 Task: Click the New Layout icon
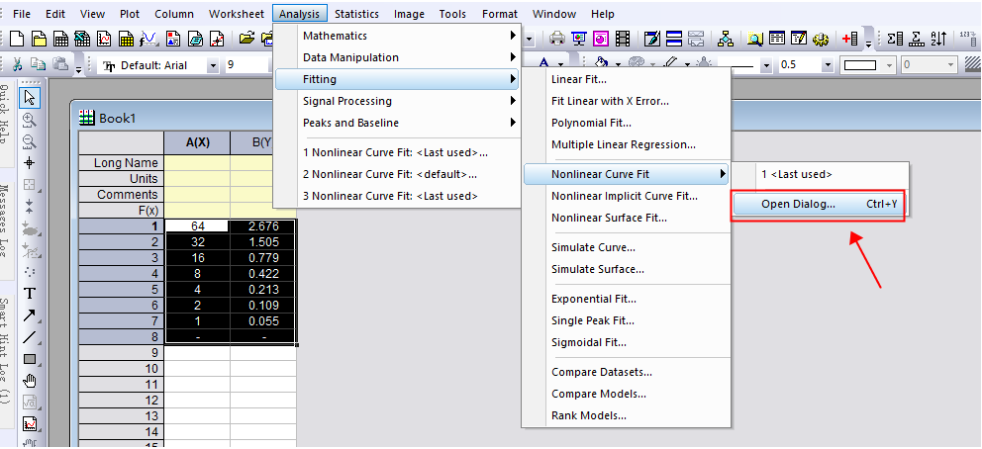coord(173,39)
